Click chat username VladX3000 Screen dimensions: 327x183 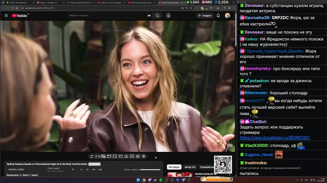tap(256, 146)
